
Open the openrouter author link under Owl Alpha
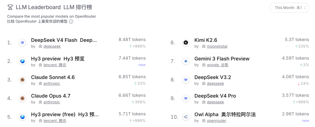pyautogui.click(x=216, y=121)
